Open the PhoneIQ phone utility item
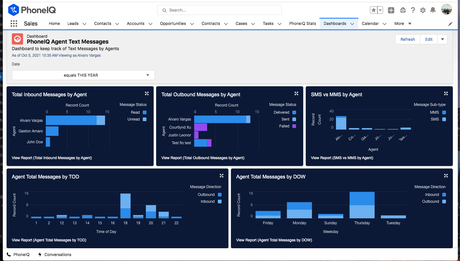The width and height of the screenshot is (460, 261). (x=18, y=254)
